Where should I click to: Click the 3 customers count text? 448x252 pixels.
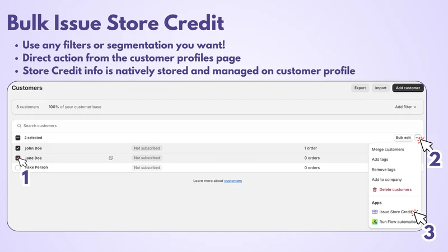[27, 107]
